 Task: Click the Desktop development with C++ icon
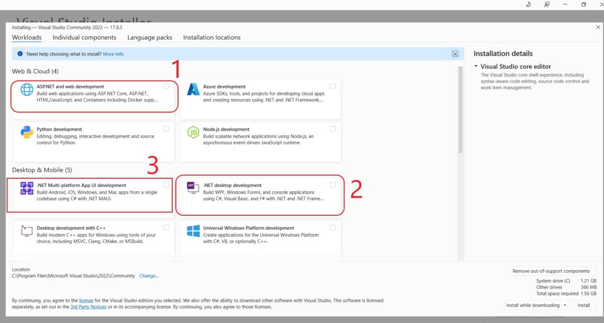[x=27, y=231]
